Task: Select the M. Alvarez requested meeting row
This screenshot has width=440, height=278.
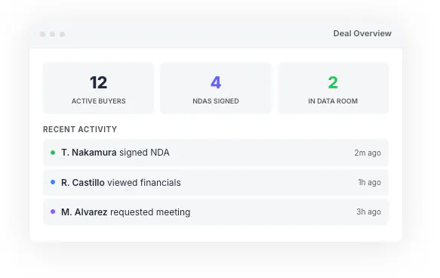Action: tap(216, 212)
